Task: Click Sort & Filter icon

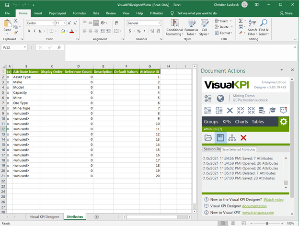Action: coord(253,28)
